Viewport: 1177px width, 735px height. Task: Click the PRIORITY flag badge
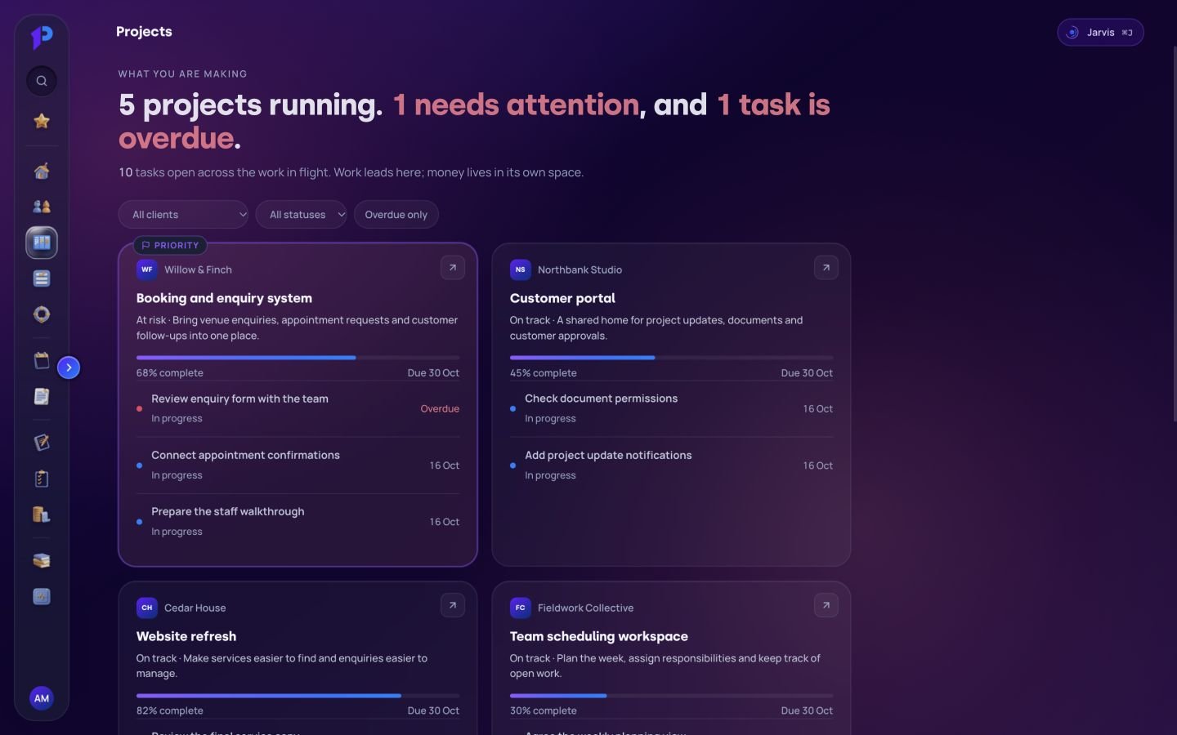click(x=170, y=245)
